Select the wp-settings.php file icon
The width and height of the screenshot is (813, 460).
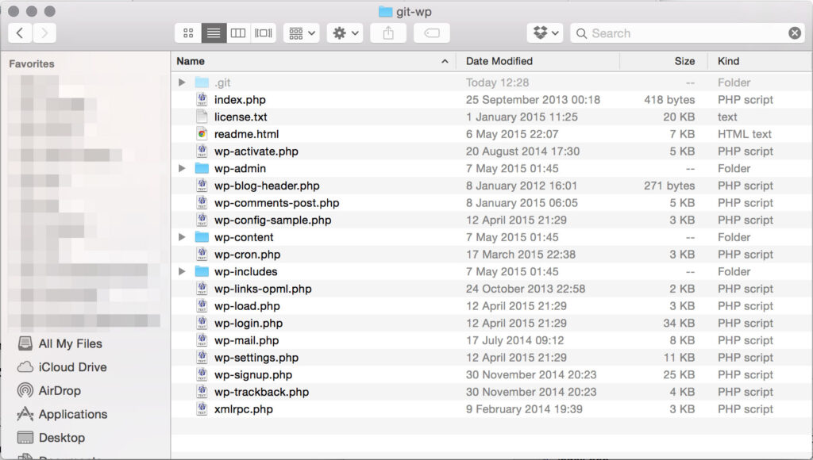(x=202, y=358)
